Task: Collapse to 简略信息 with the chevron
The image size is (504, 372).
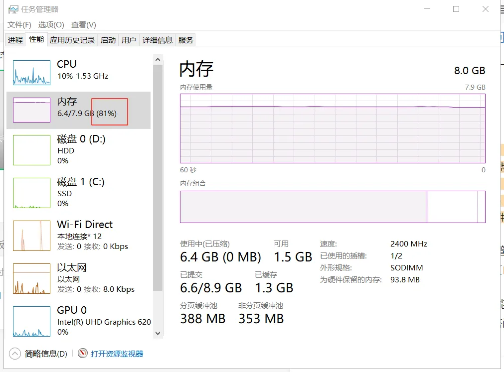Action: tap(15, 354)
